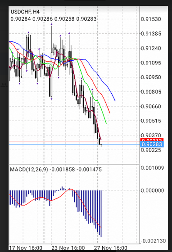Click the USDCHF, H4 chart title
The image size is (172, 252).
tap(25, 12)
